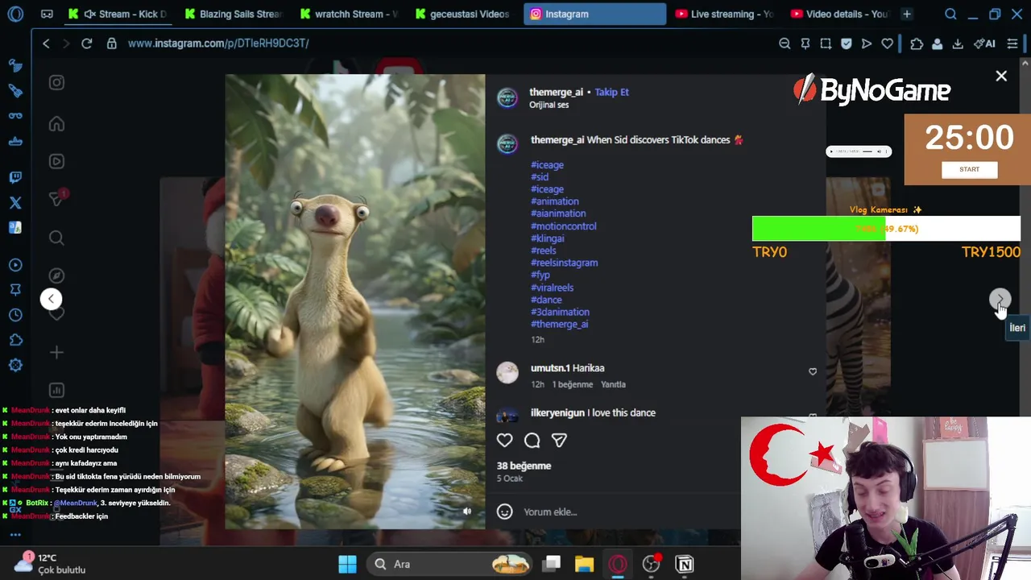The image size is (1031, 580).
Task: Open emoji picker beside comment box
Action: (x=505, y=512)
